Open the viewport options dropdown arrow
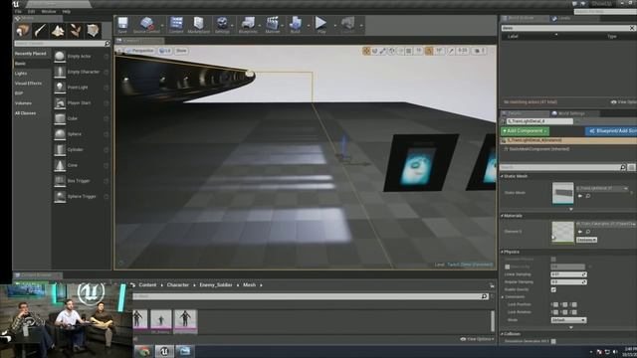The width and height of the screenshot is (637, 358). [x=119, y=51]
